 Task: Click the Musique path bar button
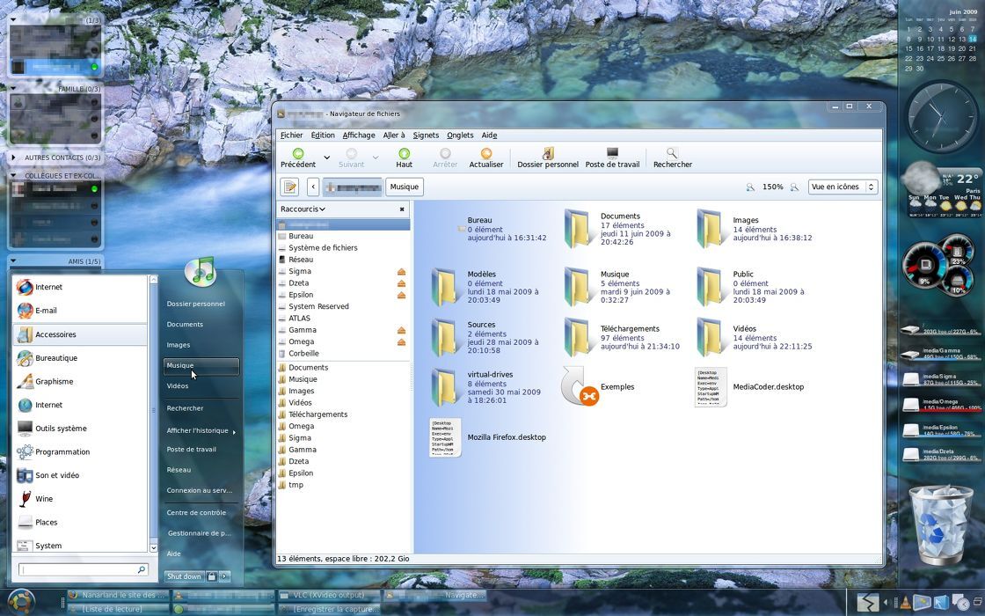(404, 187)
